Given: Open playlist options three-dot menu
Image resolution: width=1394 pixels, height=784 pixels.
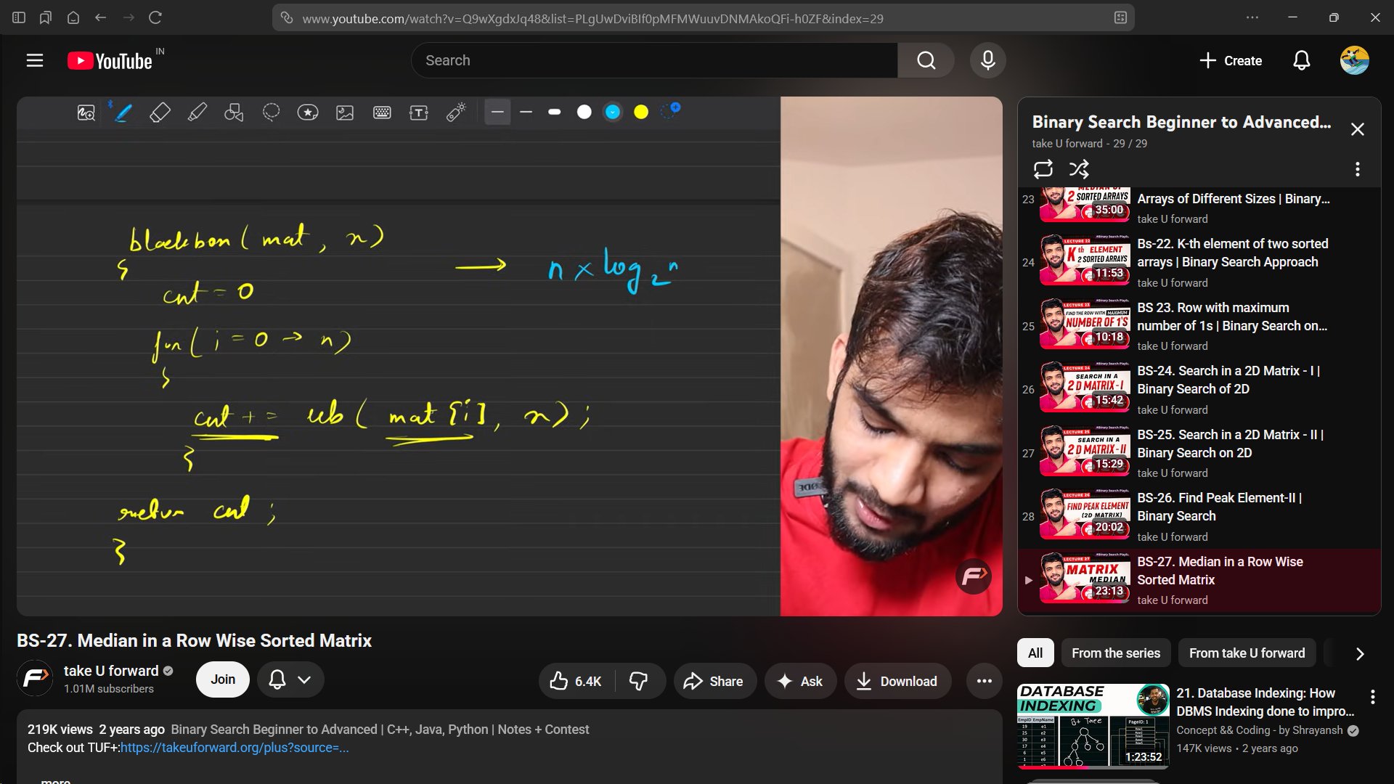Looking at the screenshot, I should coord(1357,169).
